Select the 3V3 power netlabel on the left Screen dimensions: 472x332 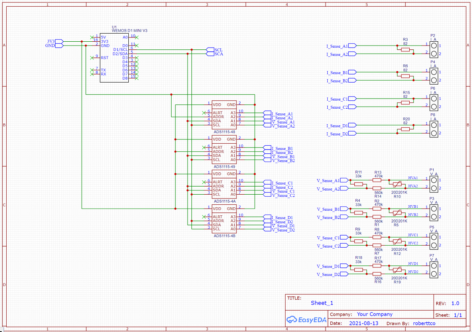(51, 42)
